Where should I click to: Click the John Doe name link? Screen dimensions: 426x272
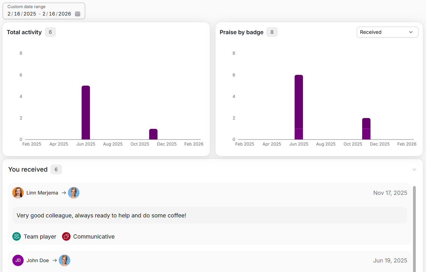tap(38, 260)
